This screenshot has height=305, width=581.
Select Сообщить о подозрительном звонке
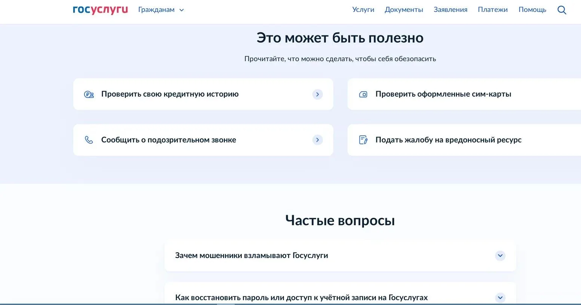pyautogui.click(x=203, y=140)
